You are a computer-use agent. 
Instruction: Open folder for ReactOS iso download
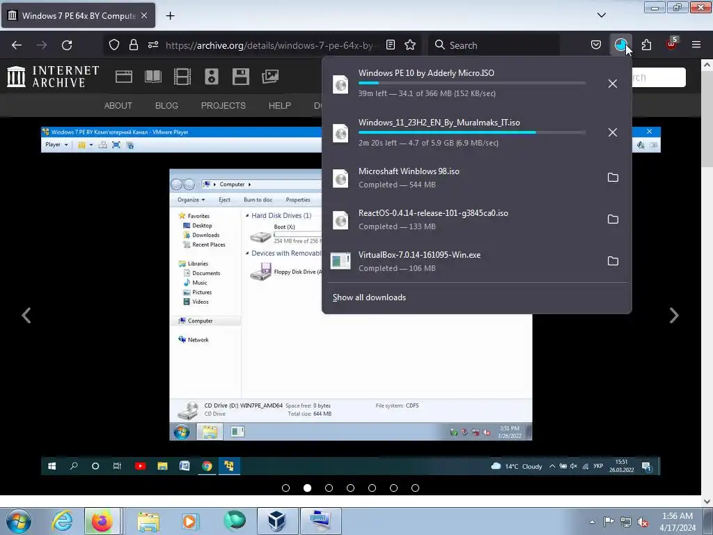click(x=613, y=219)
